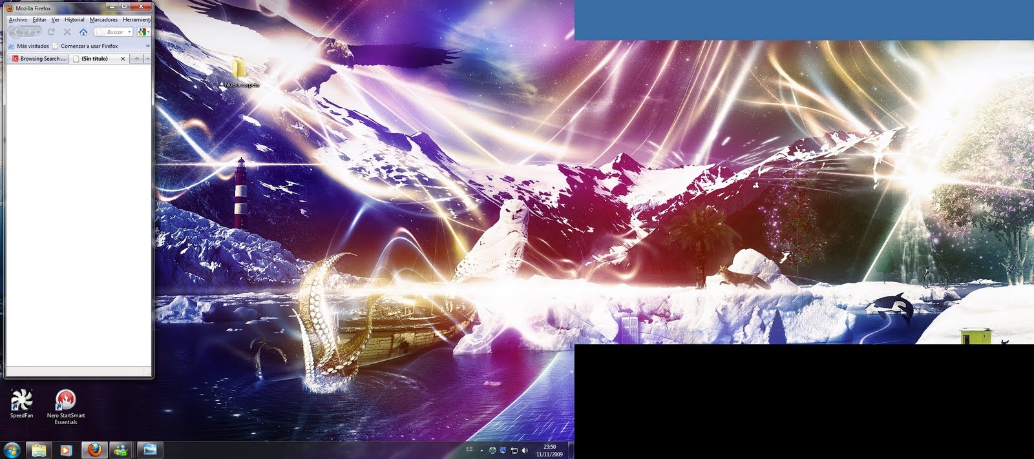Open the Windows Start menu
1034x459 pixels.
(12, 450)
